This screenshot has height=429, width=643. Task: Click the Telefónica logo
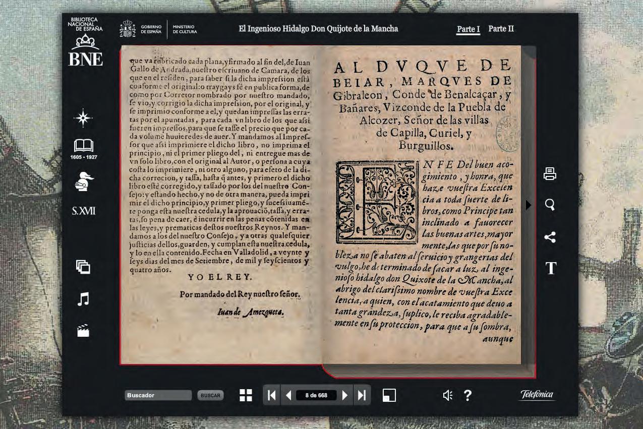tap(537, 395)
